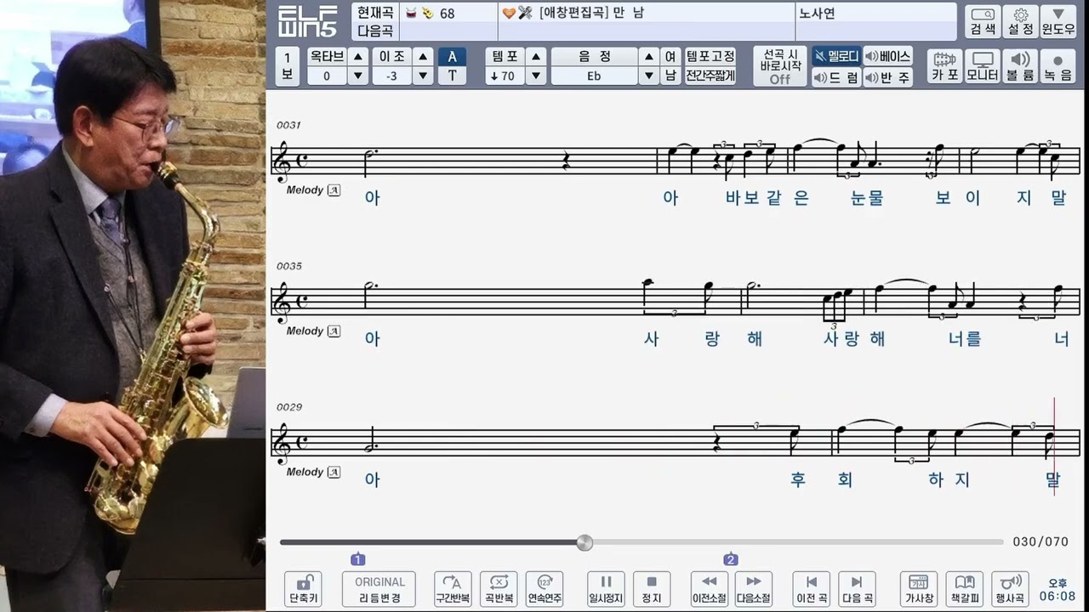
Task: Open ORIGINAL 리듬변경 rhythm change
Action: tap(379, 589)
